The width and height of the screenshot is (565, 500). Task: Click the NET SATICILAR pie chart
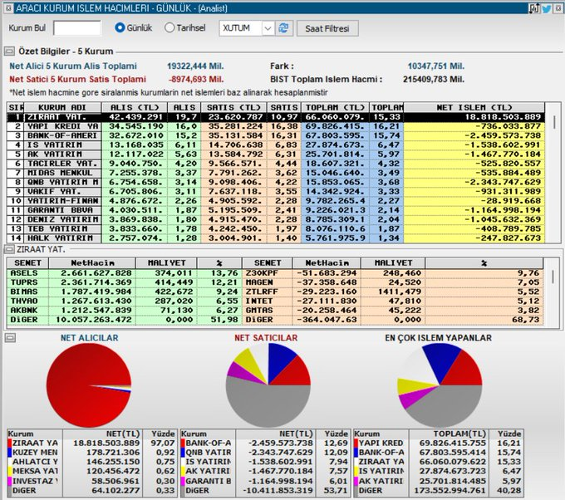click(268, 385)
